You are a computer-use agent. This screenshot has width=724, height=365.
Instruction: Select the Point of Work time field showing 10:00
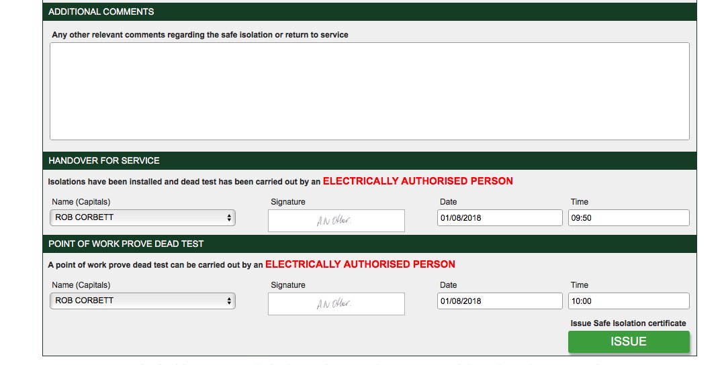[x=629, y=301]
